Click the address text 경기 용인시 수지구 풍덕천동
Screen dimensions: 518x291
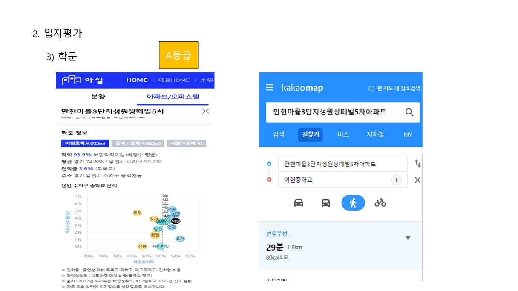click(x=107, y=176)
